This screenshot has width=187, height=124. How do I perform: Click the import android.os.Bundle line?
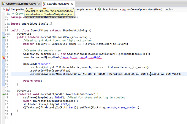click(30, 24)
